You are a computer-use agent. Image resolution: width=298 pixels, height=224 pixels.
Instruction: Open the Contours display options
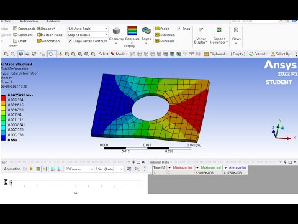pyautogui.click(x=132, y=34)
